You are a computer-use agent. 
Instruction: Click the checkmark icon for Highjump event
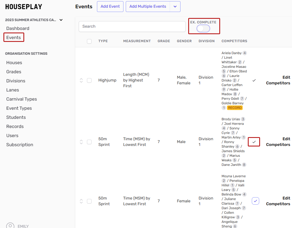[x=254, y=80]
